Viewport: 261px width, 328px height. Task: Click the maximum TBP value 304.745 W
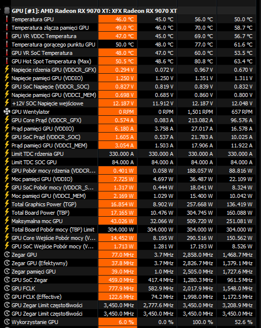coord(200,213)
